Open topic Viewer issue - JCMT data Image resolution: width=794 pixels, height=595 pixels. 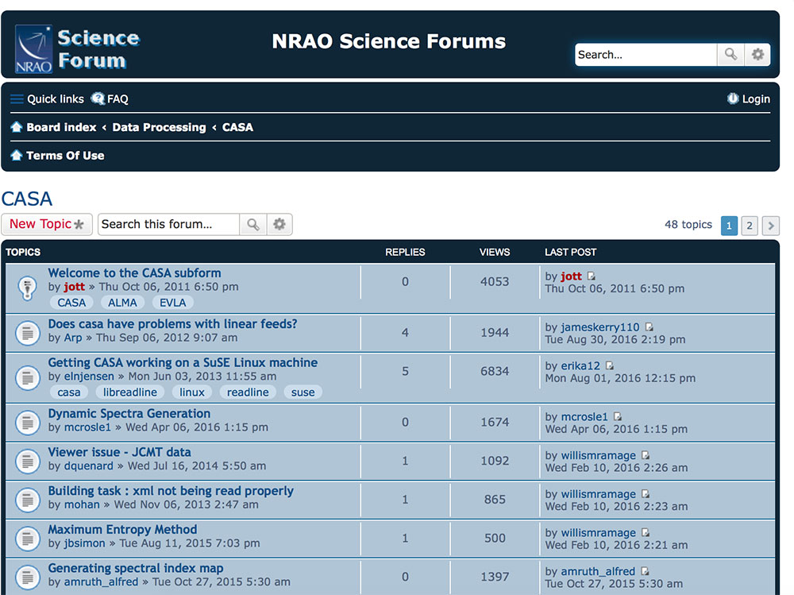click(x=119, y=452)
